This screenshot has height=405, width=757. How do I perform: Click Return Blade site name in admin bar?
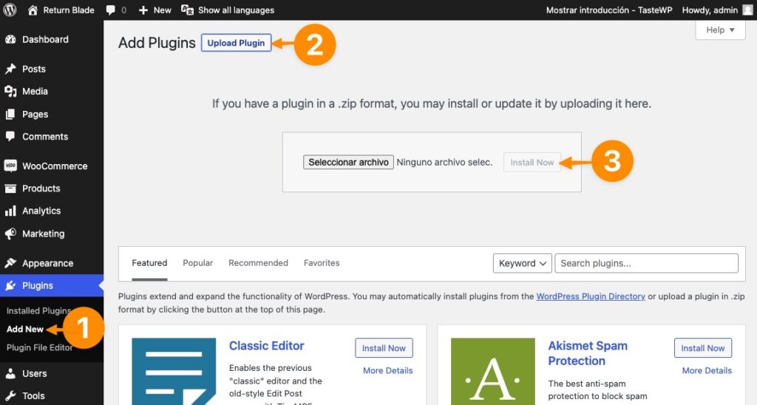[x=69, y=10]
